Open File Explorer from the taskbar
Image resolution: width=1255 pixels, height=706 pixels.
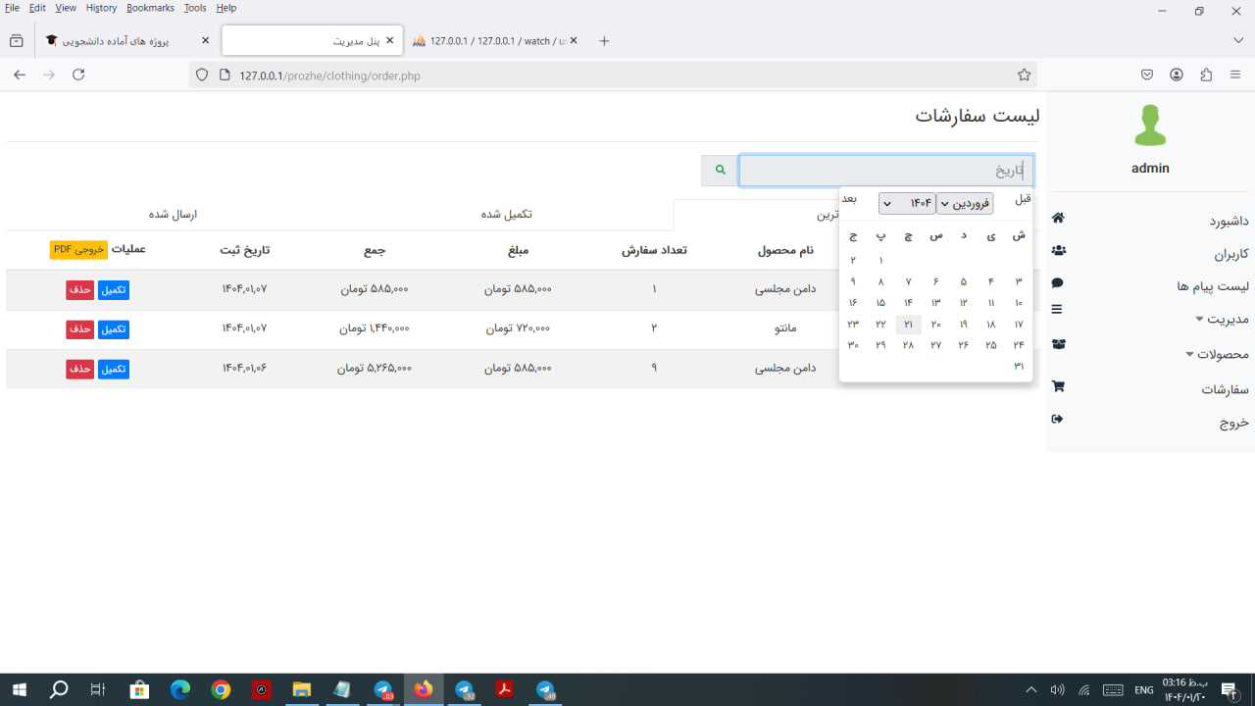(301, 689)
